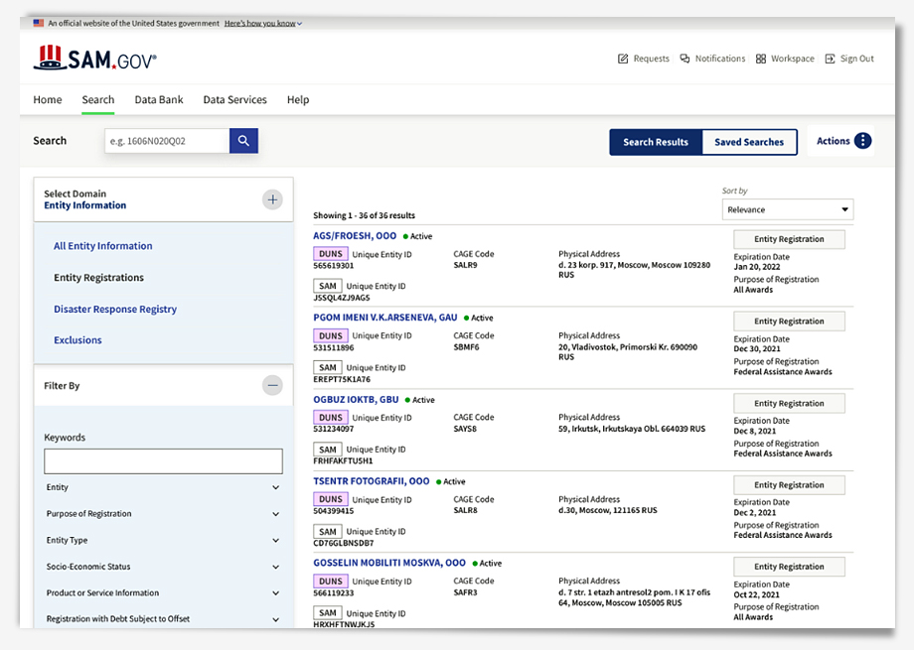The width and height of the screenshot is (914, 650).
Task: Switch to Saved Searches view
Action: pyautogui.click(x=749, y=142)
